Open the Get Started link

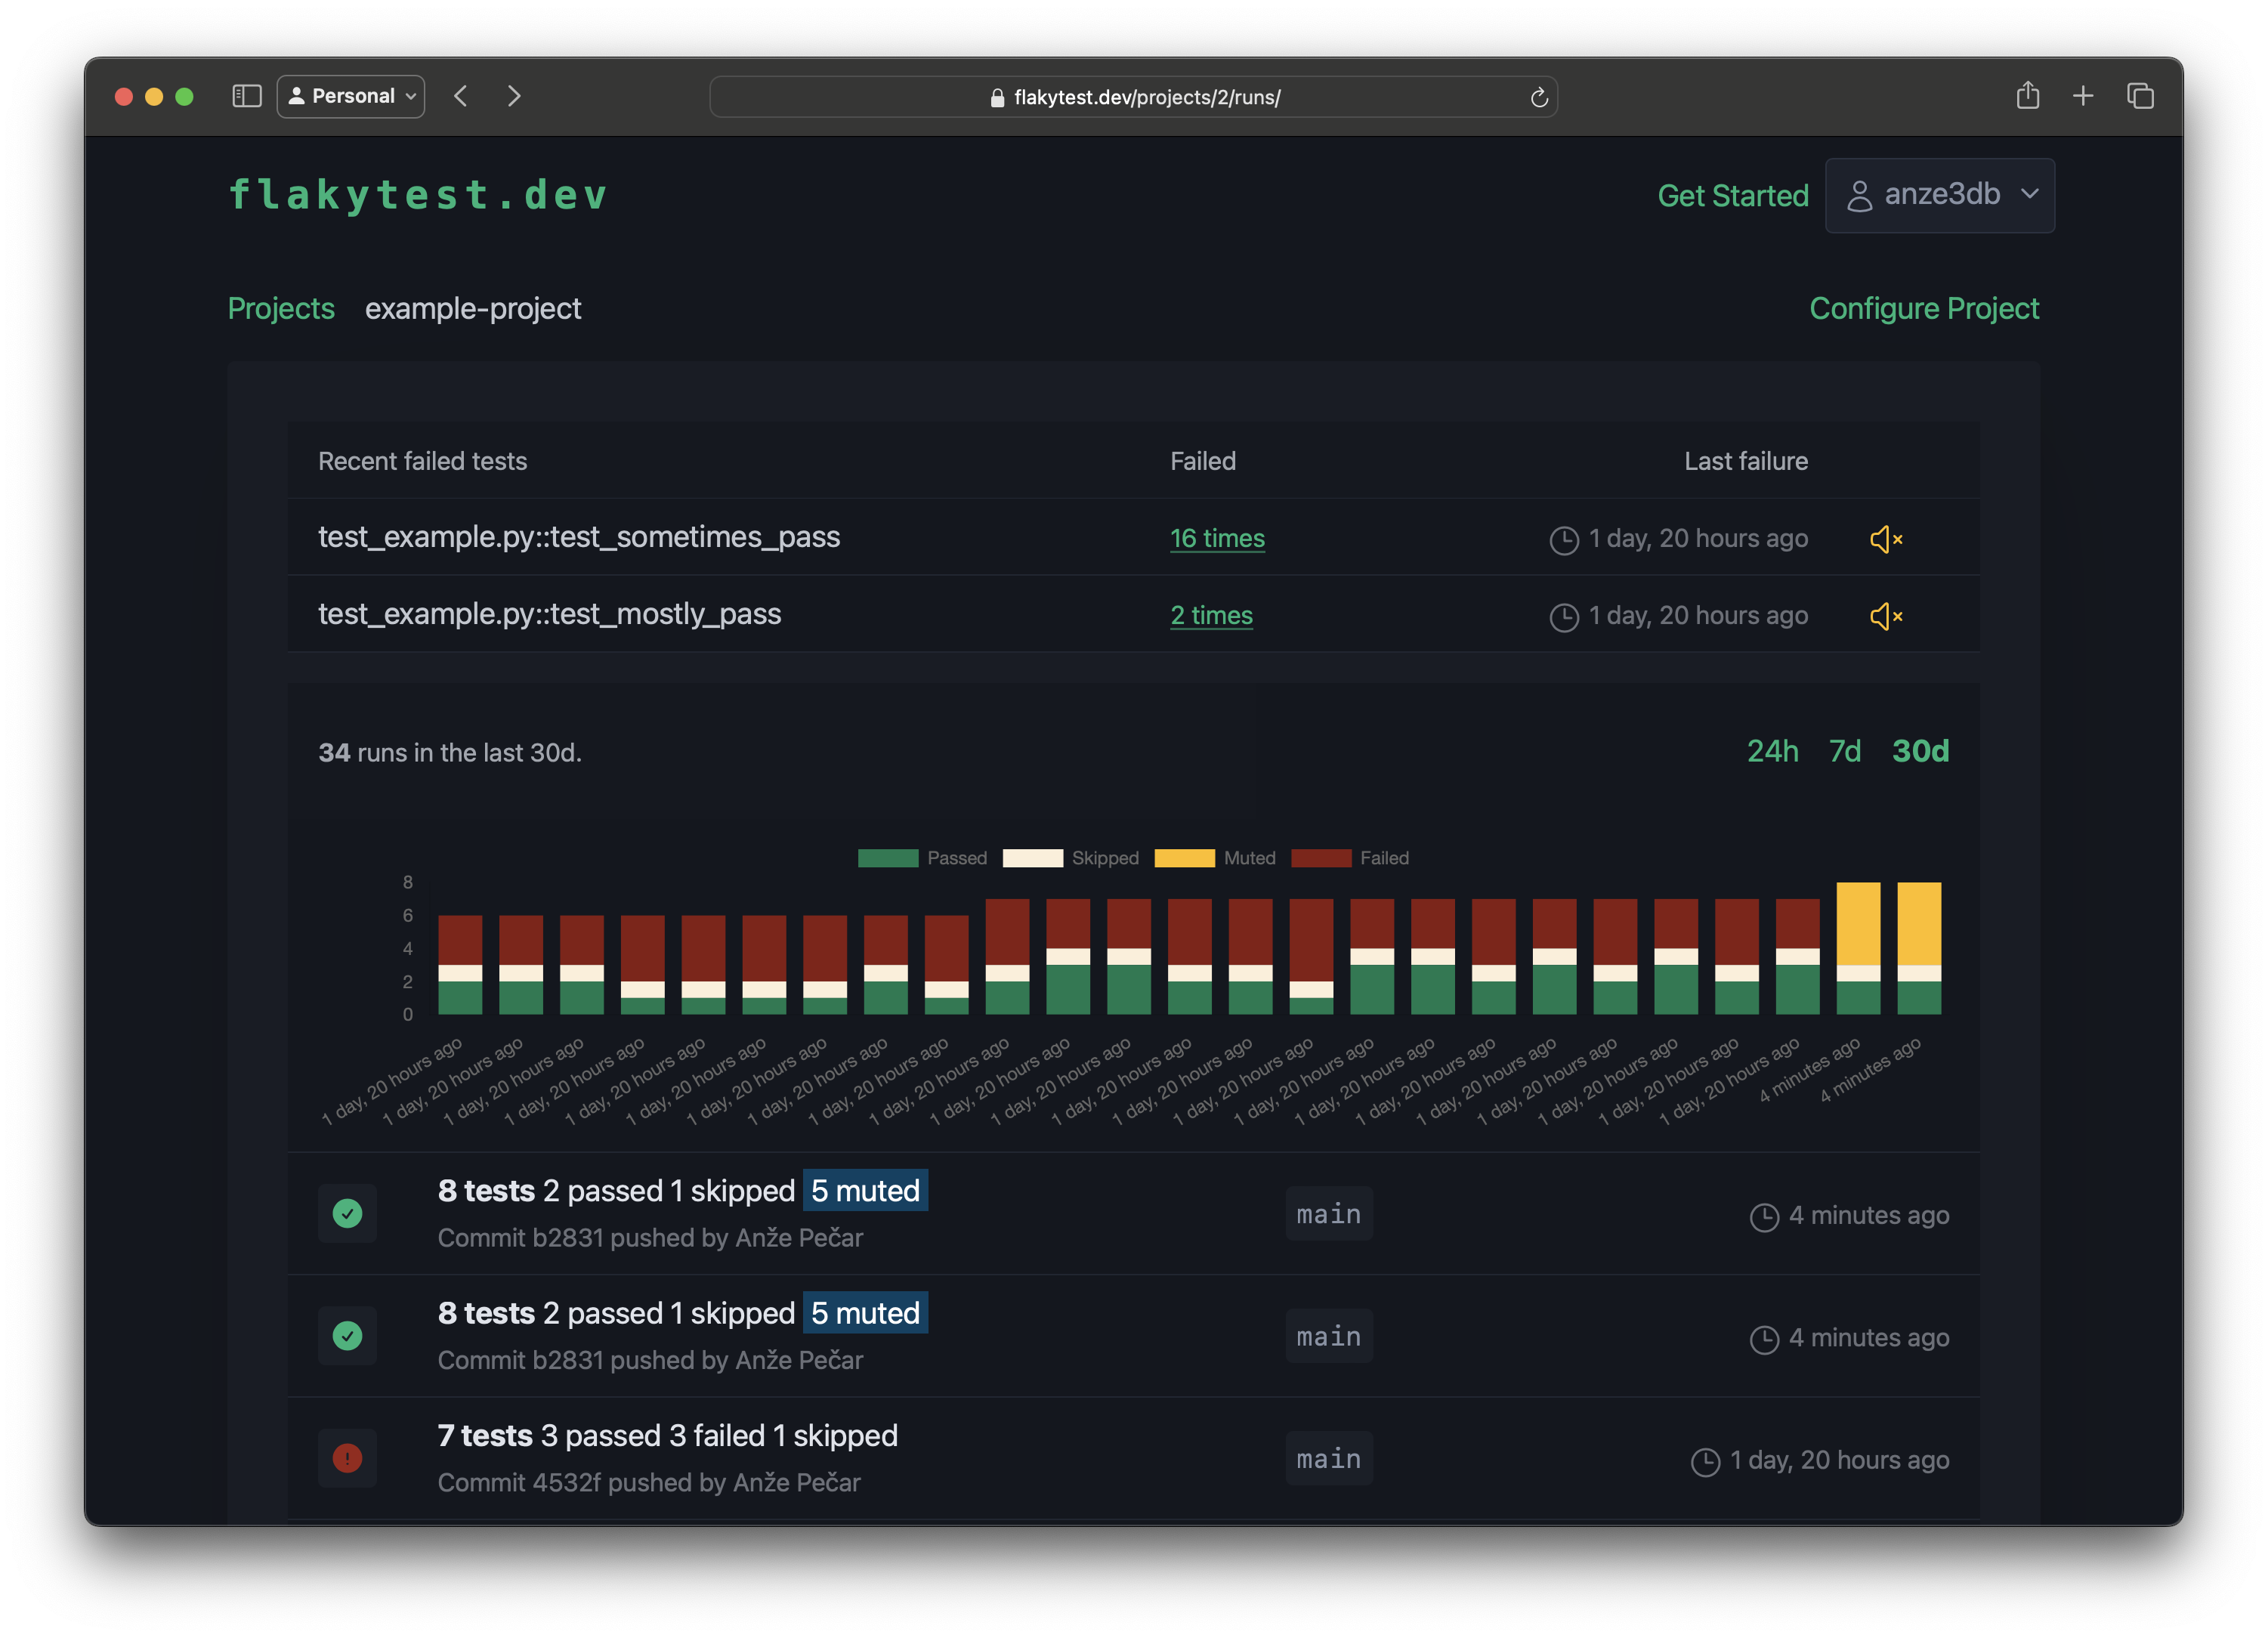pos(1733,195)
